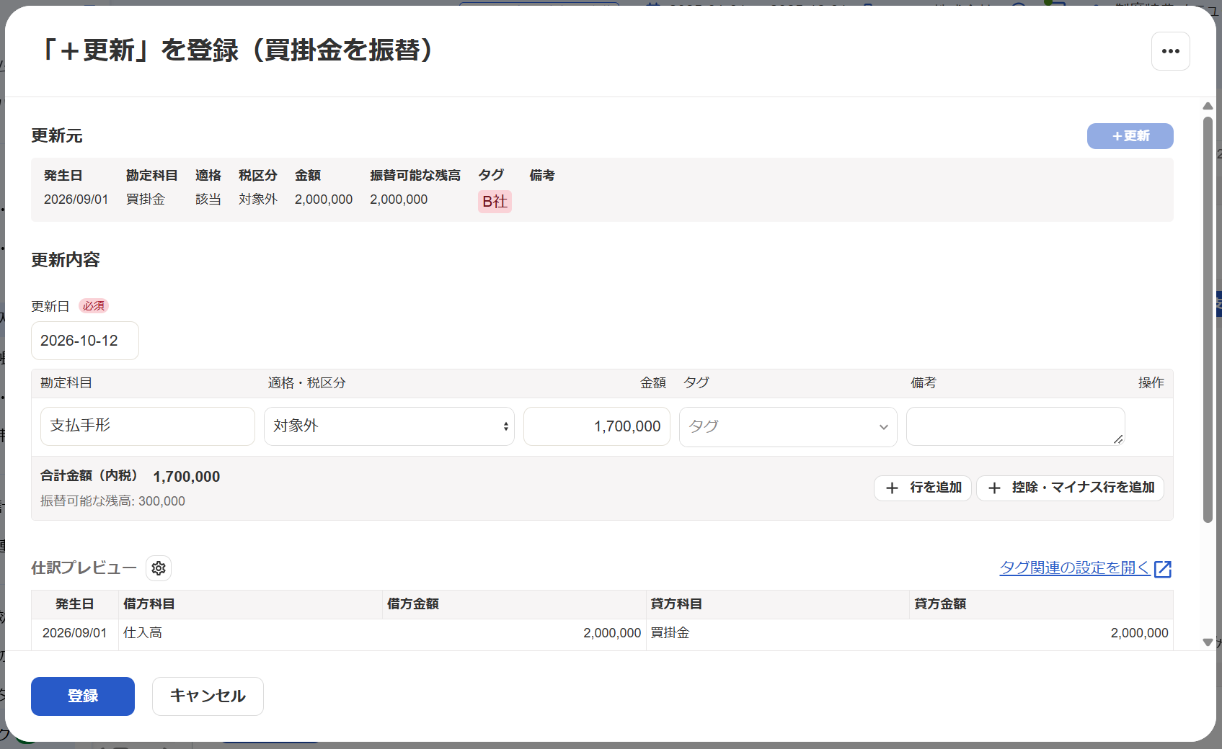Click external link icon beside タグ関連の設定を開く

coord(1163,569)
